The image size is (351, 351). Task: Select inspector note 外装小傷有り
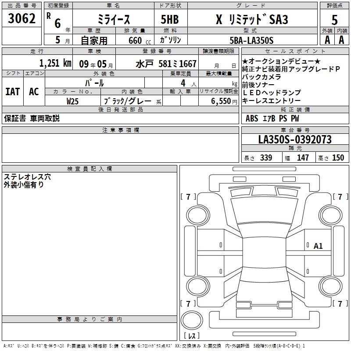(24, 185)
